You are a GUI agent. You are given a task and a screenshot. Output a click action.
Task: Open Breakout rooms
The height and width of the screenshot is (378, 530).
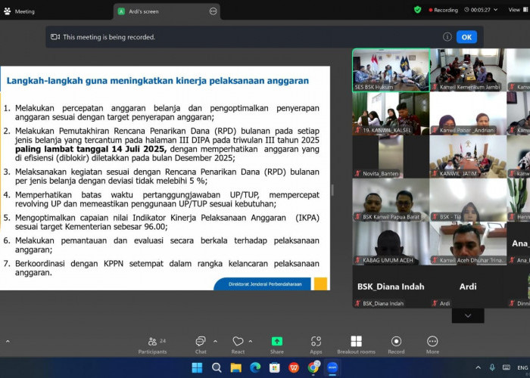tap(356, 344)
